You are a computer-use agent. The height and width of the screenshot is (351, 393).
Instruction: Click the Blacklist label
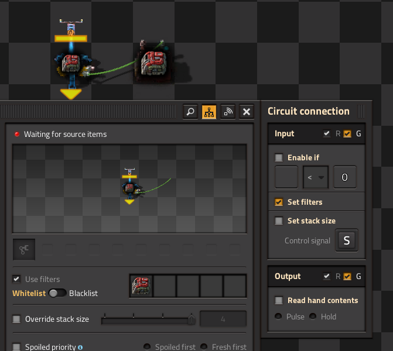(84, 293)
